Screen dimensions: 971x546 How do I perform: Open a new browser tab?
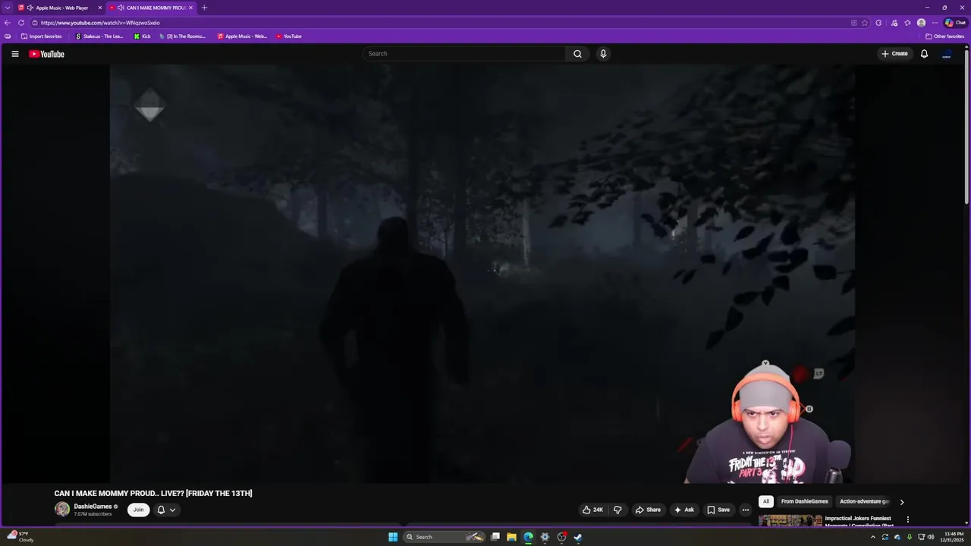[203, 8]
